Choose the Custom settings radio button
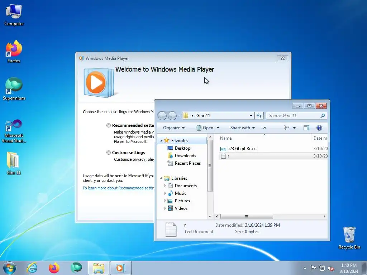The height and width of the screenshot is (275, 367). (x=108, y=153)
